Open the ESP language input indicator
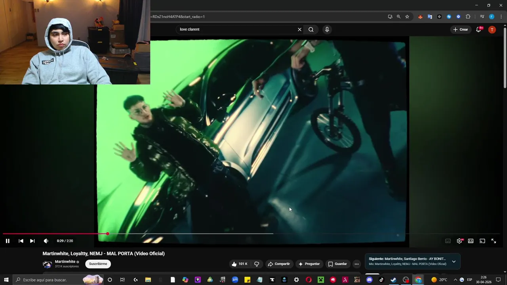The width and height of the screenshot is (507, 285). 470,280
